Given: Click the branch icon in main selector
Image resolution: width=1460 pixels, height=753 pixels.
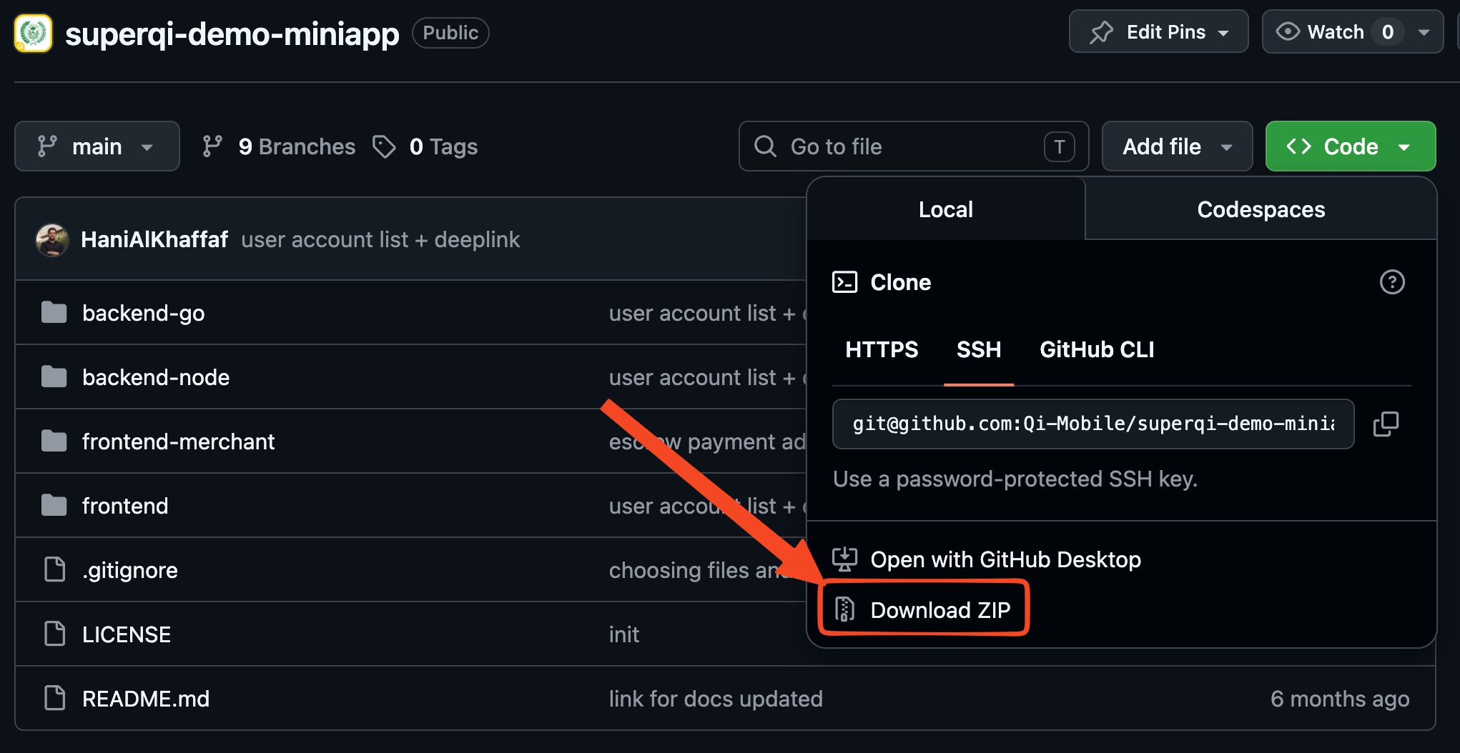Looking at the screenshot, I should [x=47, y=146].
